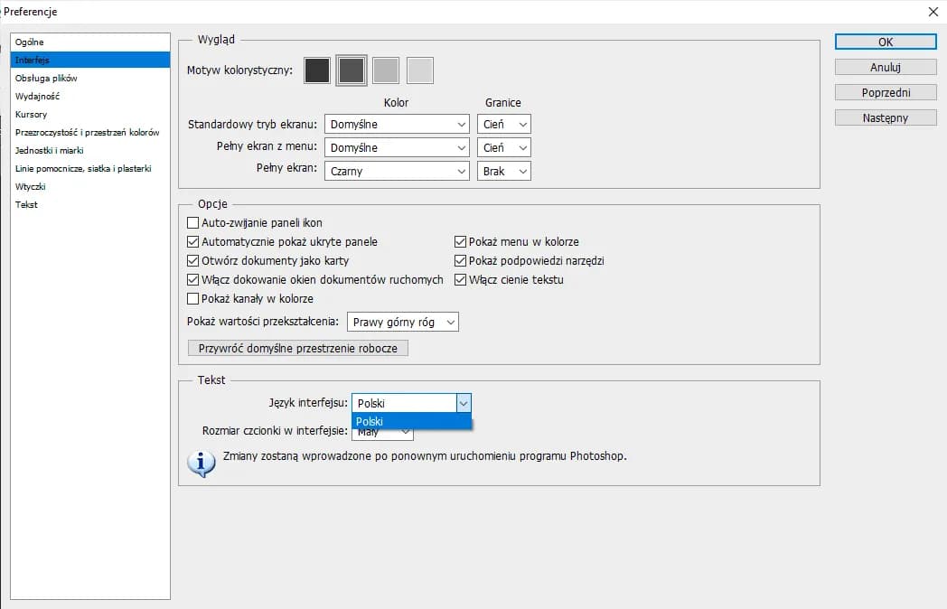
Task: Confirm settings with the OK button
Action: 885,42
